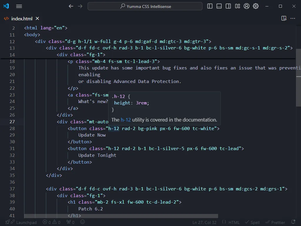Click the "Update Tonight" text on line 32
This screenshot has height=226, width=301.
pos(97,155)
